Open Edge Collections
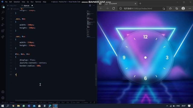This screenshot has height=108, width=193. click(x=177, y=8)
